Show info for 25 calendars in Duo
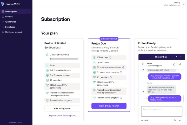 (x=110, y=77)
